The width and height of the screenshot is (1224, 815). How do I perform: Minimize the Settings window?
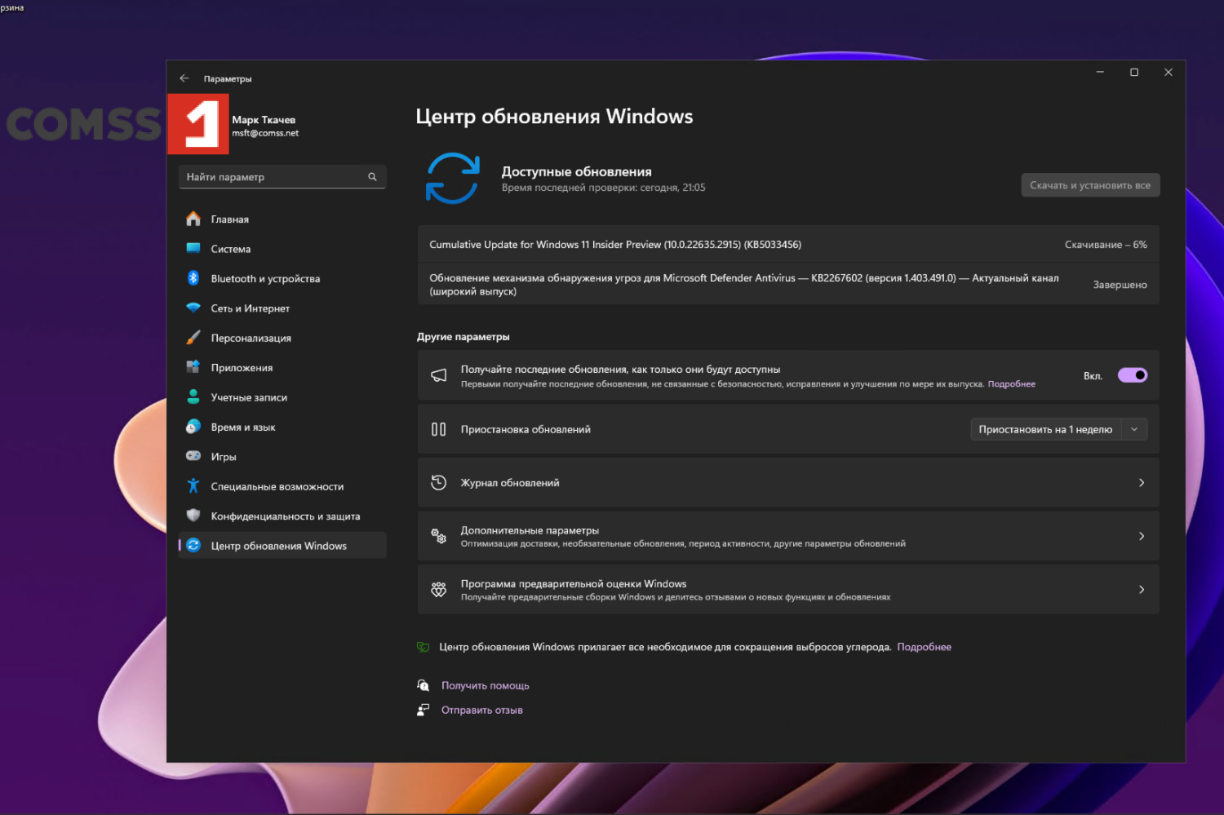[x=1100, y=73]
